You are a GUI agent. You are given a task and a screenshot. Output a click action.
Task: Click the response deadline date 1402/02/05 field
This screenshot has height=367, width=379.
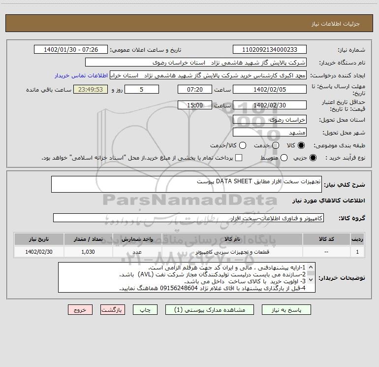(x=270, y=89)
